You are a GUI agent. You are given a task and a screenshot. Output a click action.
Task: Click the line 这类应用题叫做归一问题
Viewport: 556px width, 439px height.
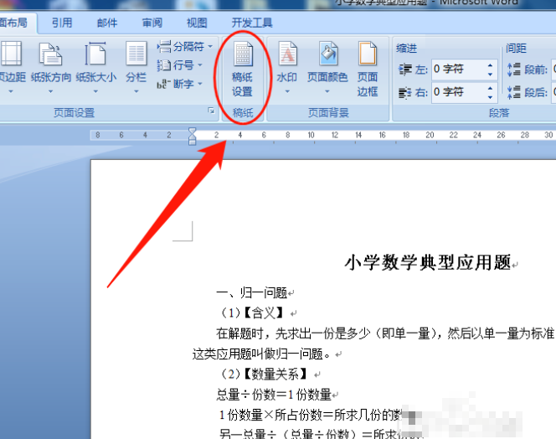(x=262, y=354)
